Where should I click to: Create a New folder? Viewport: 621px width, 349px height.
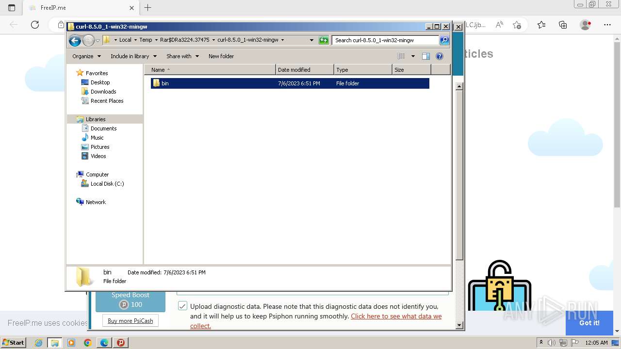tap(221, 56)
